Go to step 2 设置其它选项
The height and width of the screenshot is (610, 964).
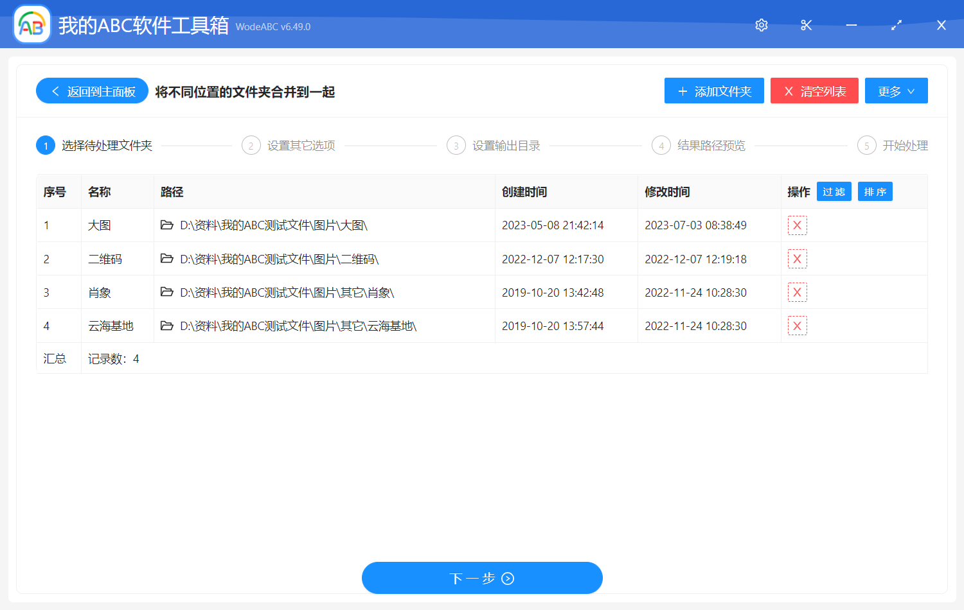pyautogui.click(x=288, y=145)
